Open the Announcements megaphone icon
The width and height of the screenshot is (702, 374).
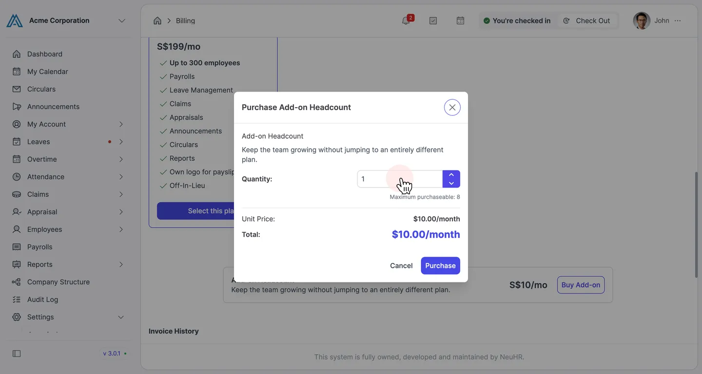tap(17, 107)
